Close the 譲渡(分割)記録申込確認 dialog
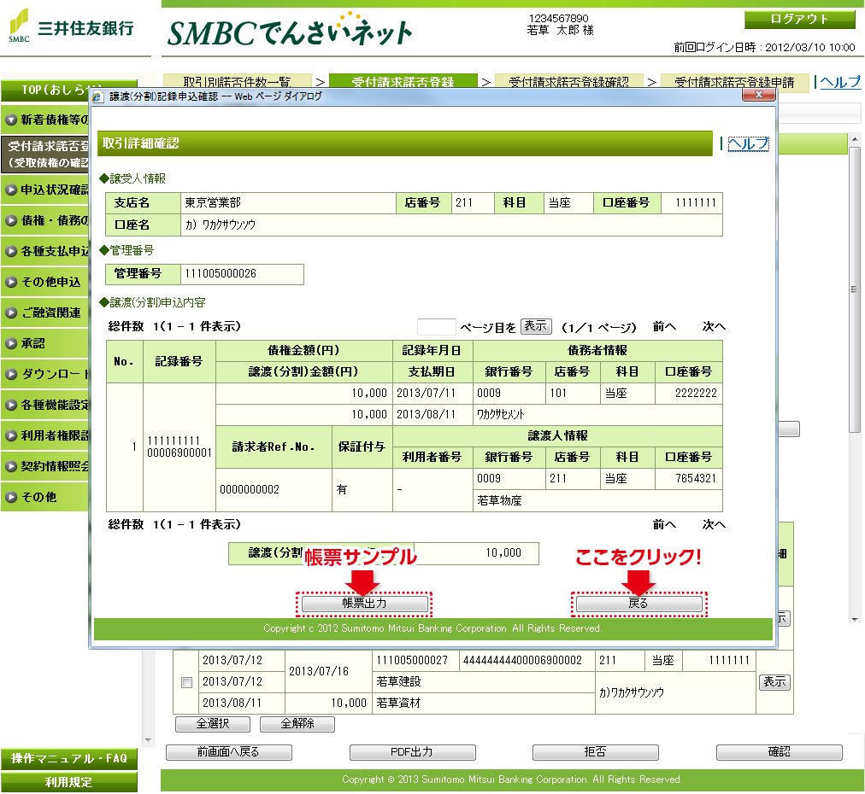The image size is (865, 794). [x=758, y=95]
